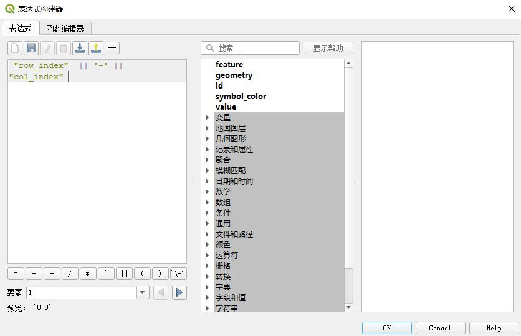Viewport: 521px width, 336px height.
Task: Click the minus toolbar icon
Action: tap(112, 48)
